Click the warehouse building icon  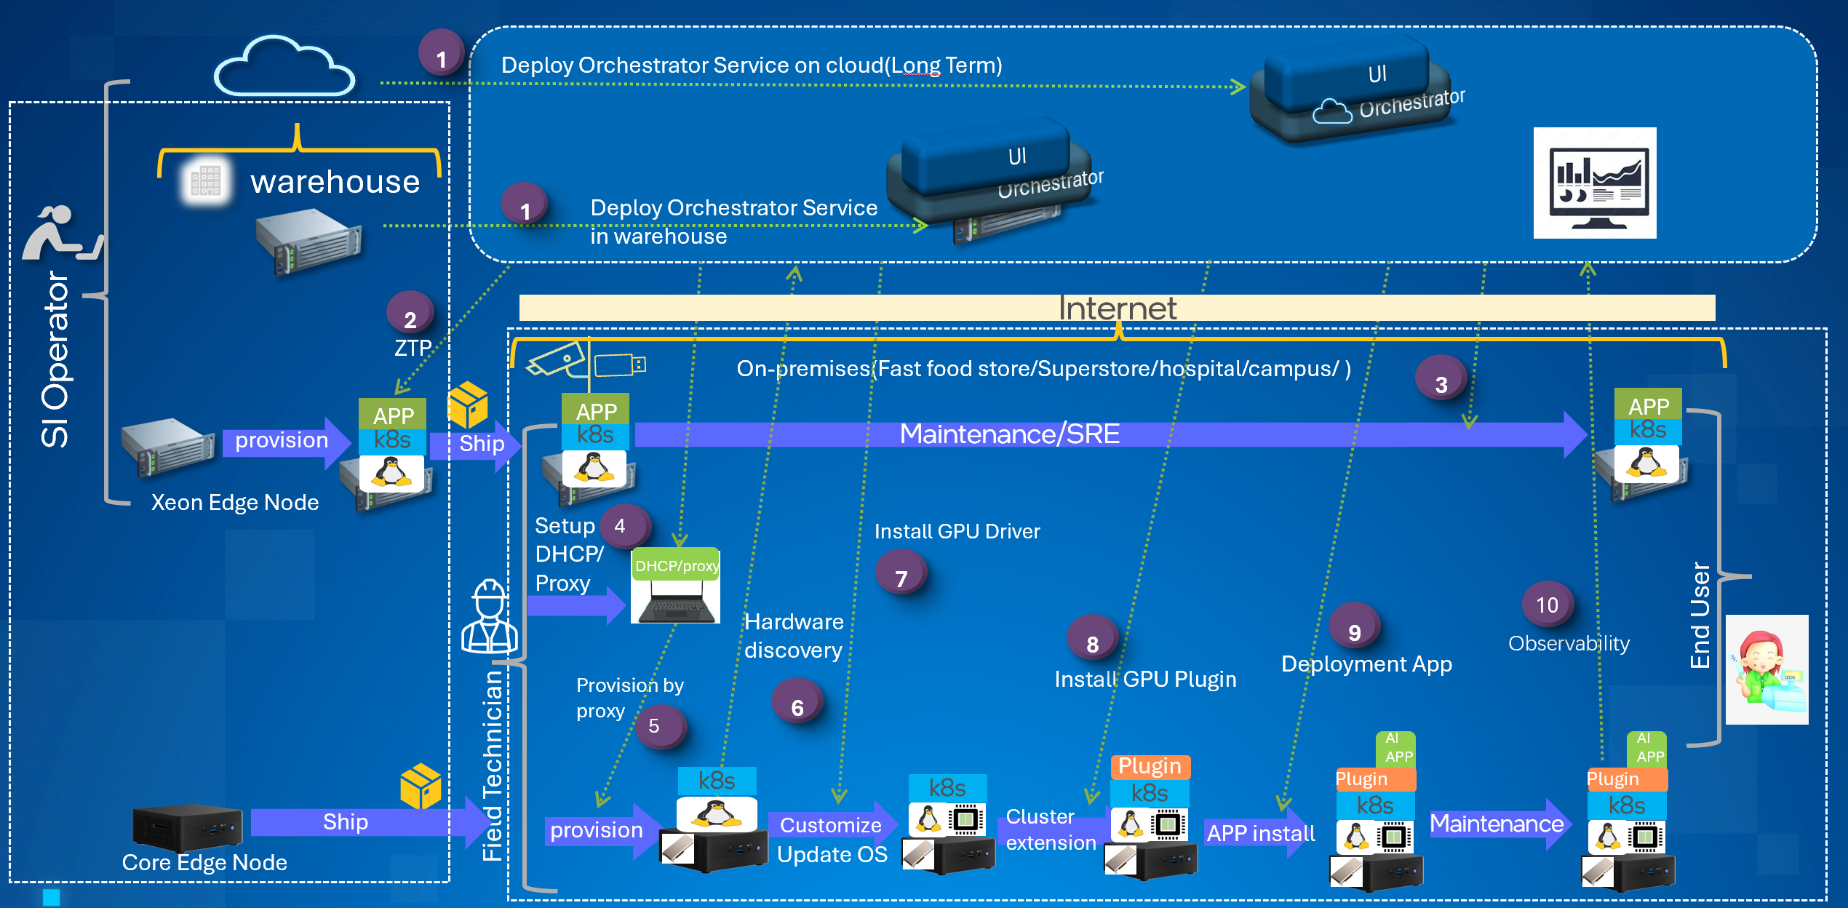pyautogui.click(x=206, y=180)
